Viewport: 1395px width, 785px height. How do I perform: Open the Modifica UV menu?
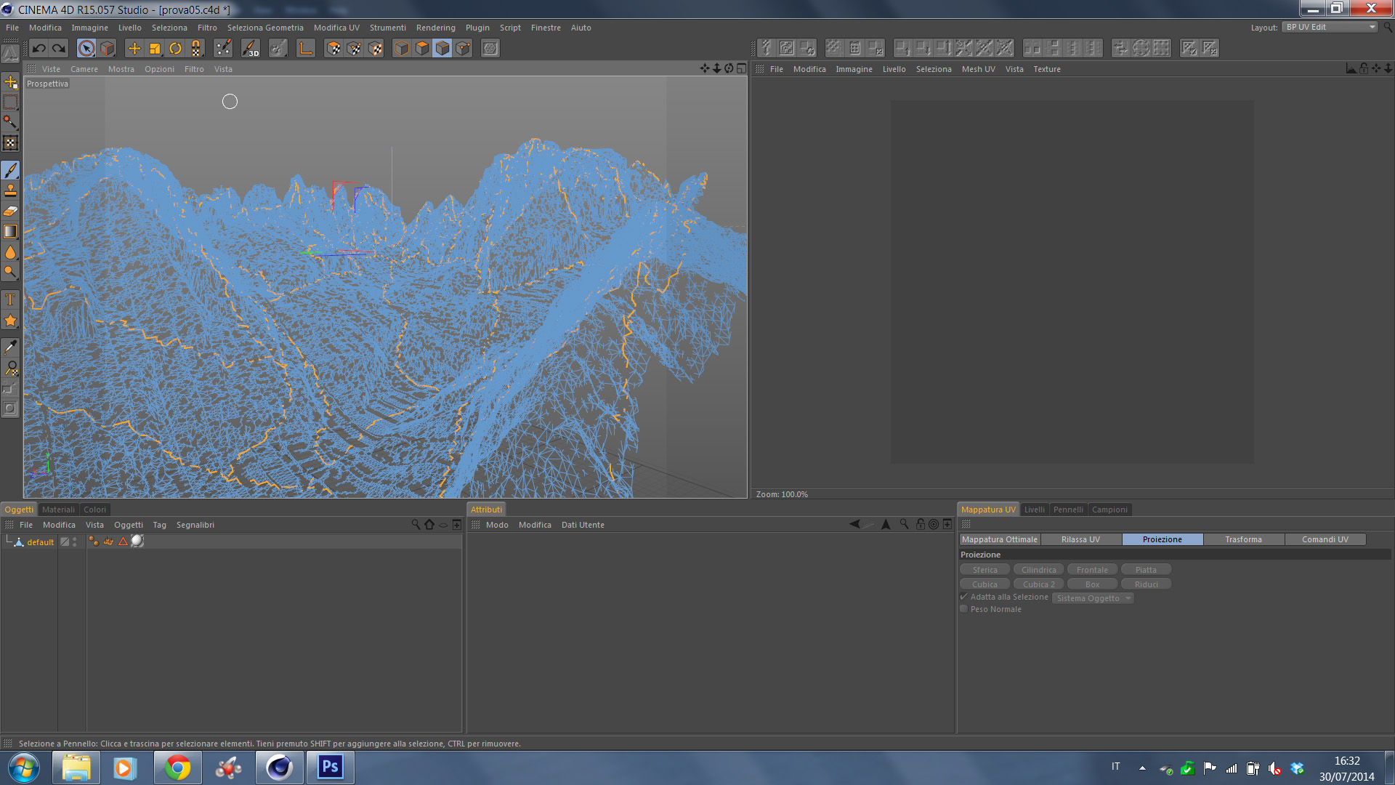pyautogui.click(x=336, y=28)
